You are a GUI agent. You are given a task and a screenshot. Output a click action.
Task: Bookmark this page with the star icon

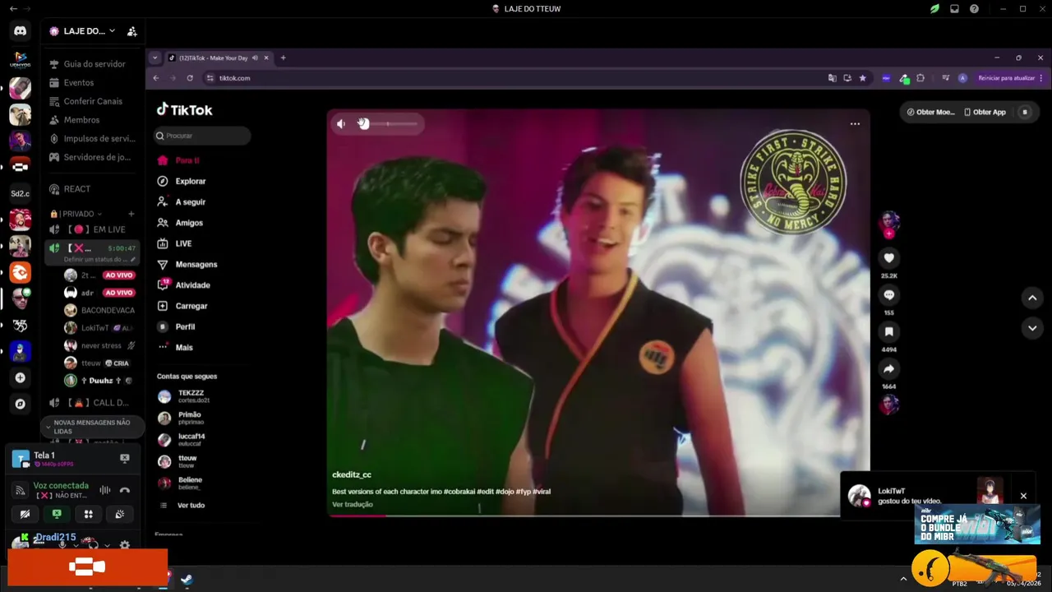click(862, 78)
